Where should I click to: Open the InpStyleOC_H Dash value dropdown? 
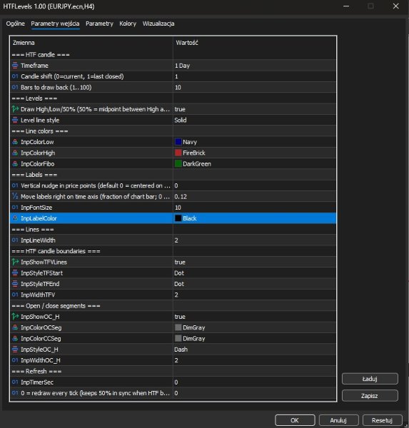pos(254,350)
